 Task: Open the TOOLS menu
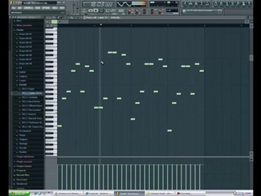[x=55, y=8]
